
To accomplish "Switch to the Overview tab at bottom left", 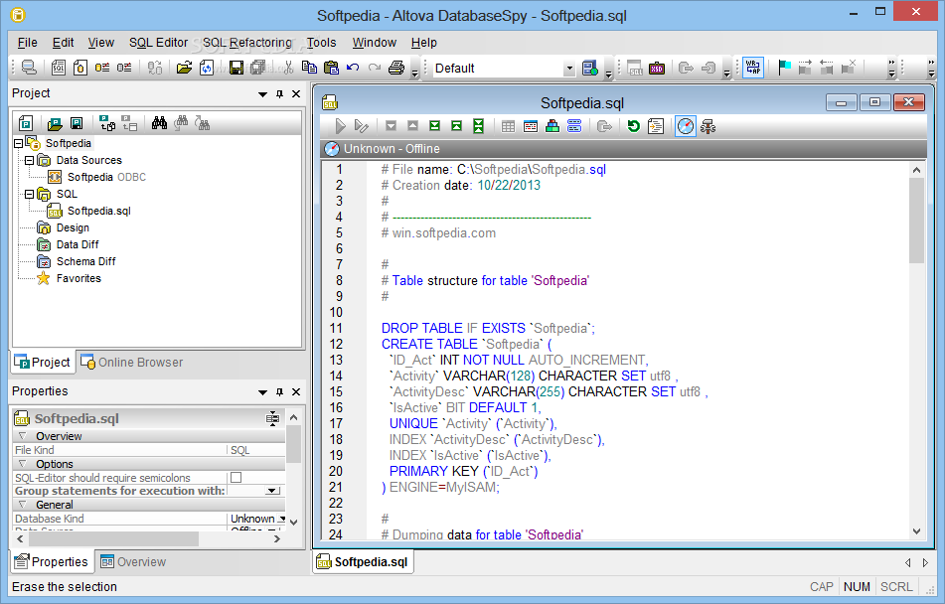I will pyautogui.click(x=133, y=562).
